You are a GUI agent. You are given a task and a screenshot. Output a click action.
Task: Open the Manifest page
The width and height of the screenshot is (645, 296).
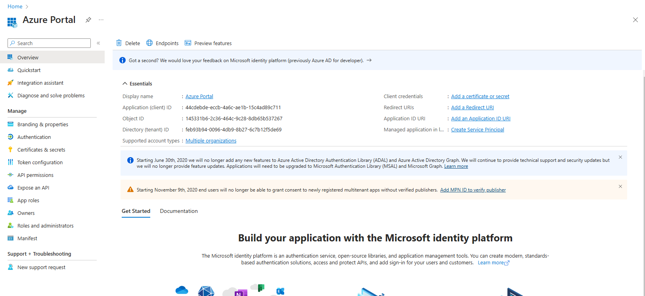click(27, 238)
